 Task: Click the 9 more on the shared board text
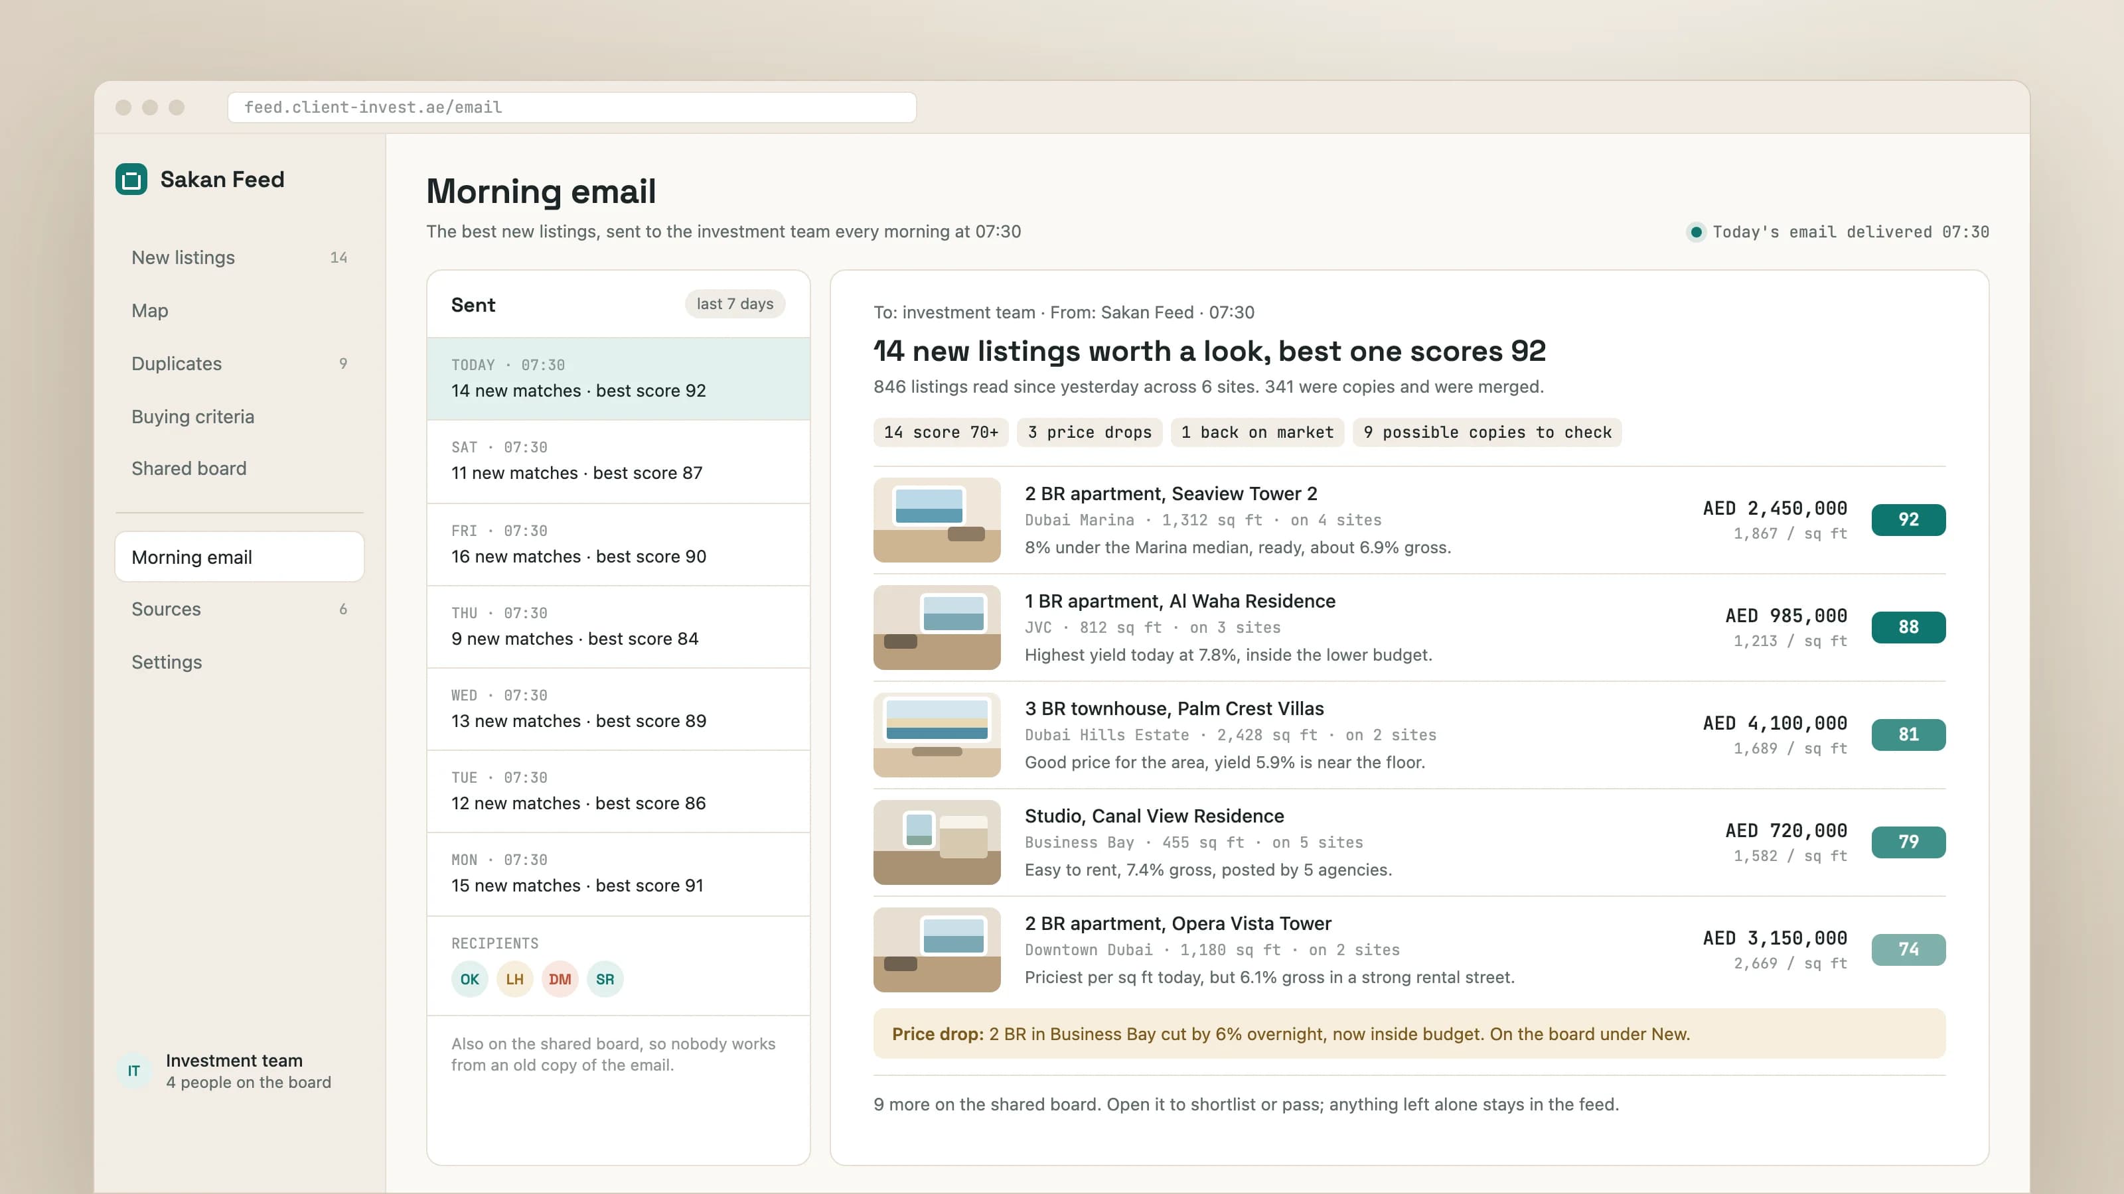tap(1246, 1105)
